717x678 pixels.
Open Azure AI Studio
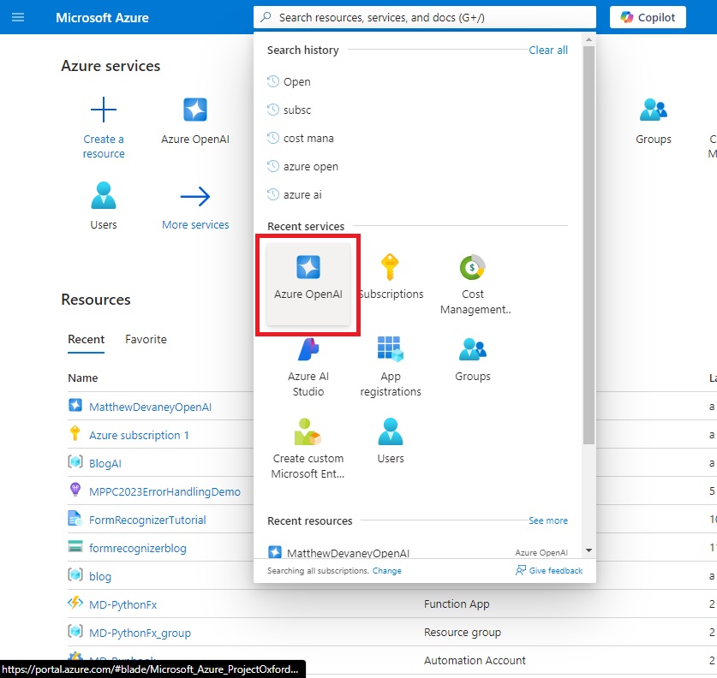(308, 364)
